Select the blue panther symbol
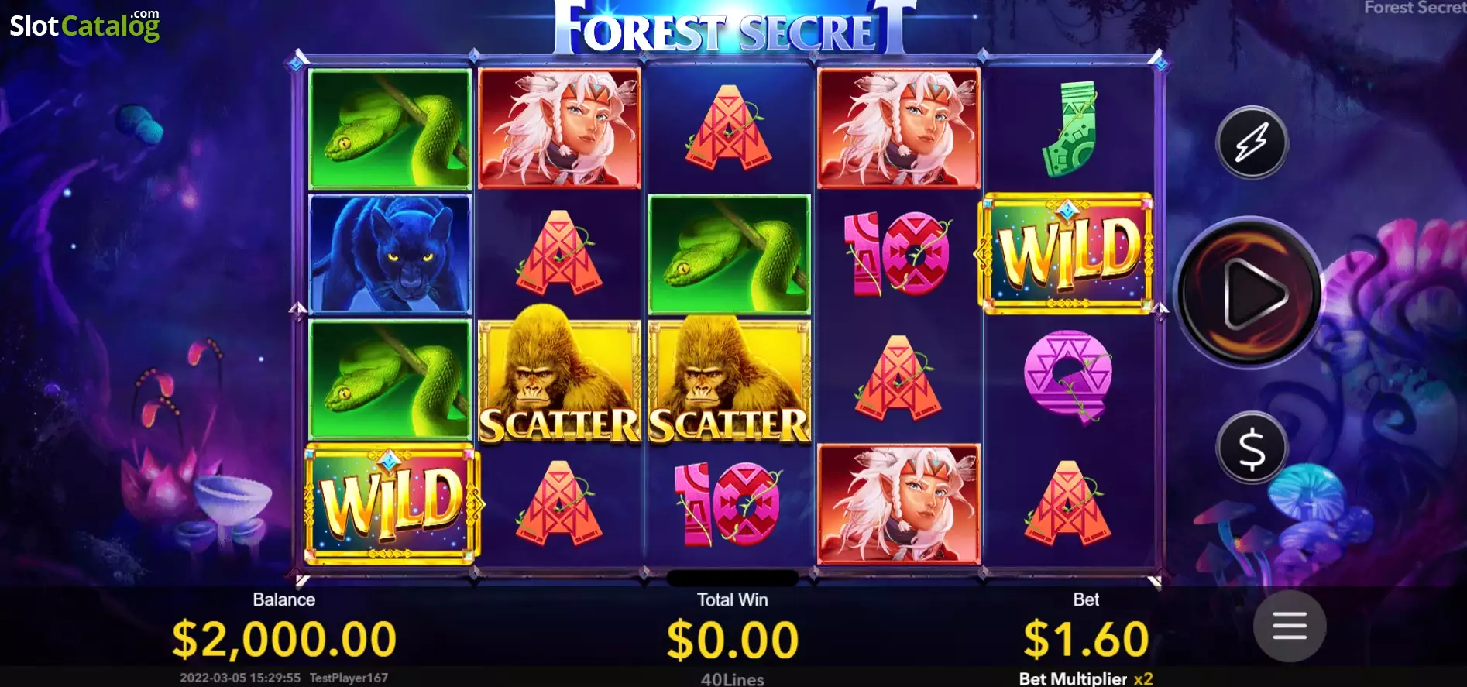This screenshot has height=687, width=1467. point(390,254)
